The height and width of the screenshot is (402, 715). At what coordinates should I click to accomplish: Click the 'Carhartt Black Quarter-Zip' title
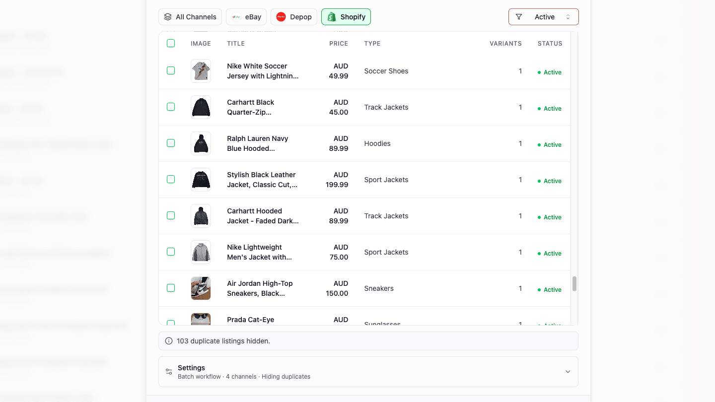pos(250,107)
